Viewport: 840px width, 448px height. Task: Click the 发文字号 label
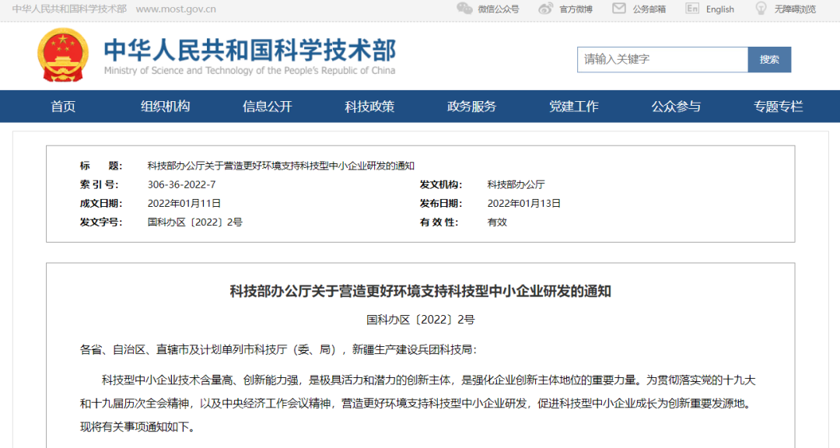pyautogui.click(x=101, y=222)
